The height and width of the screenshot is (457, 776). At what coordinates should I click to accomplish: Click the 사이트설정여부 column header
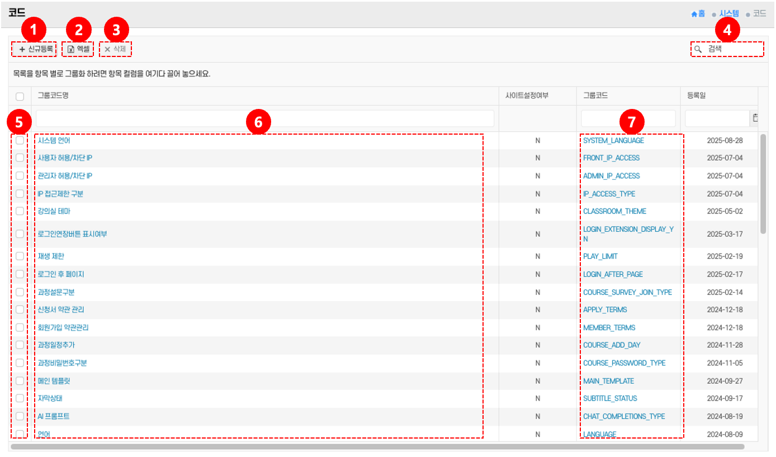pos(527,96)
